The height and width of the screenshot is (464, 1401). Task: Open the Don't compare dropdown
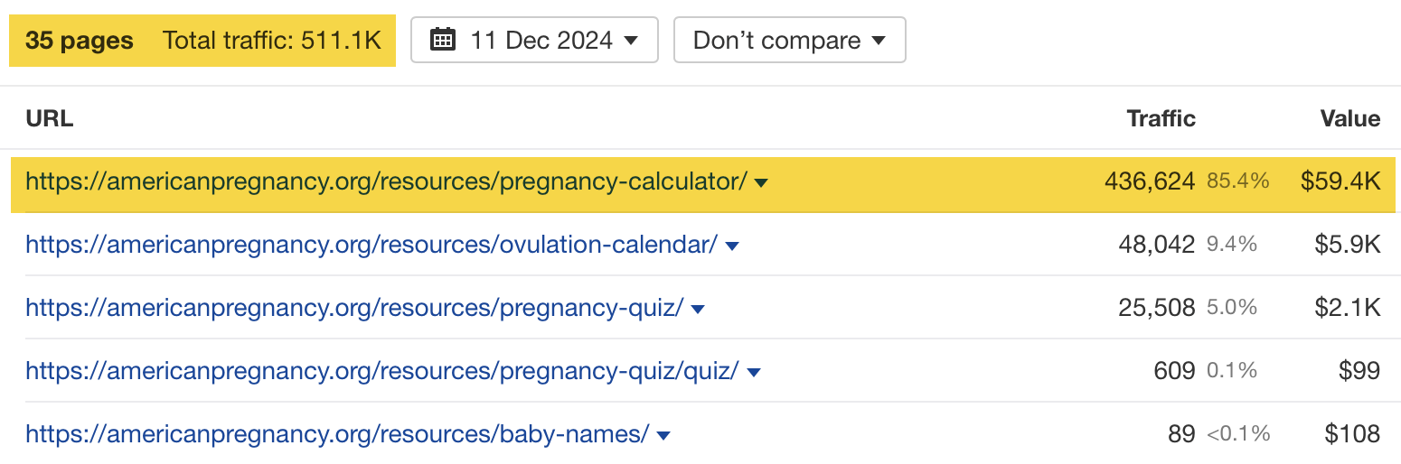click(x=789, y=40)
